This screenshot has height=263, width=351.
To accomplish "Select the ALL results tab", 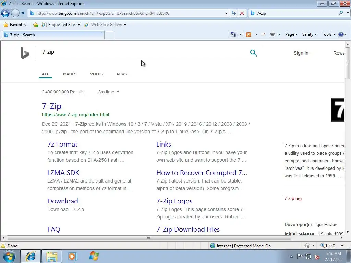I will tap(46, 74).
